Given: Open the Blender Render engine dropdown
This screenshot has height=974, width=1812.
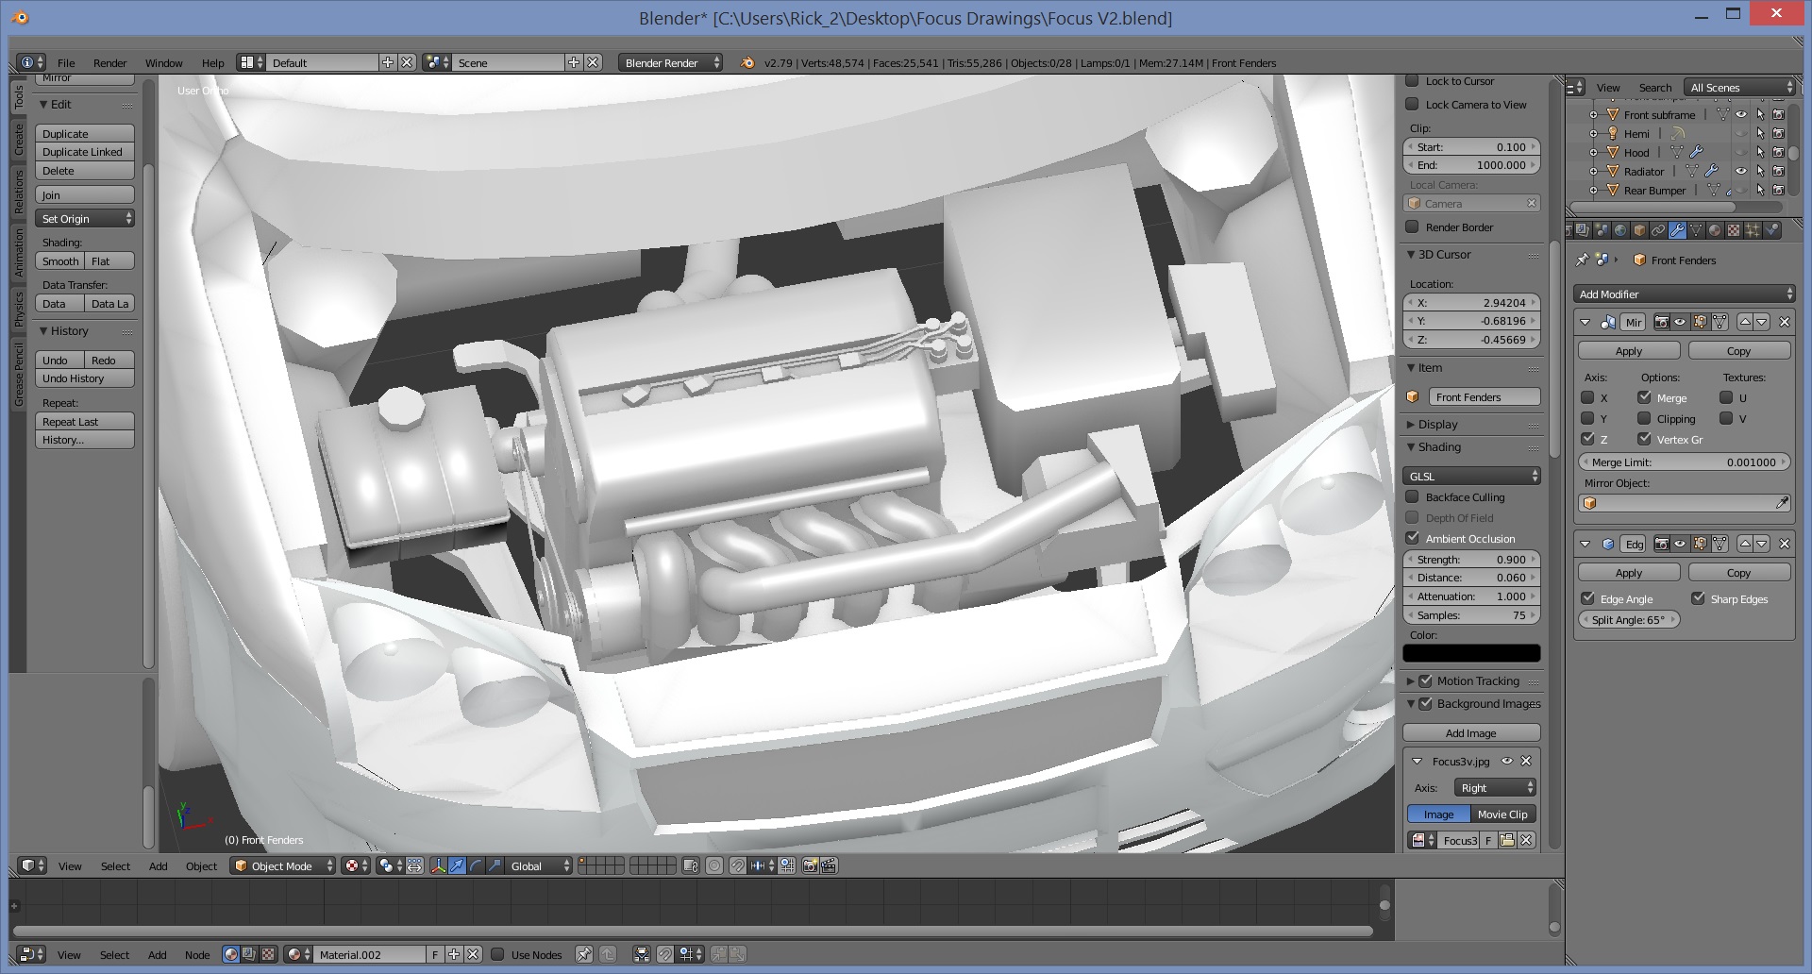Looking at the screenshot, I should (x=670, y=62).
